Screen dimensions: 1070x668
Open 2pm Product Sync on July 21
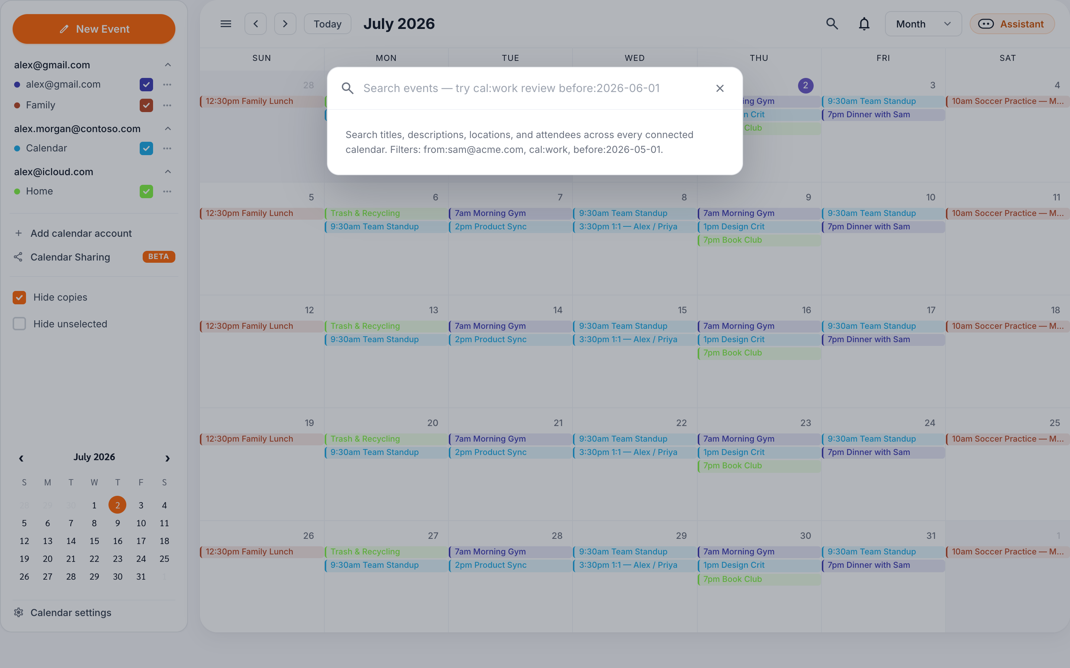510,452
